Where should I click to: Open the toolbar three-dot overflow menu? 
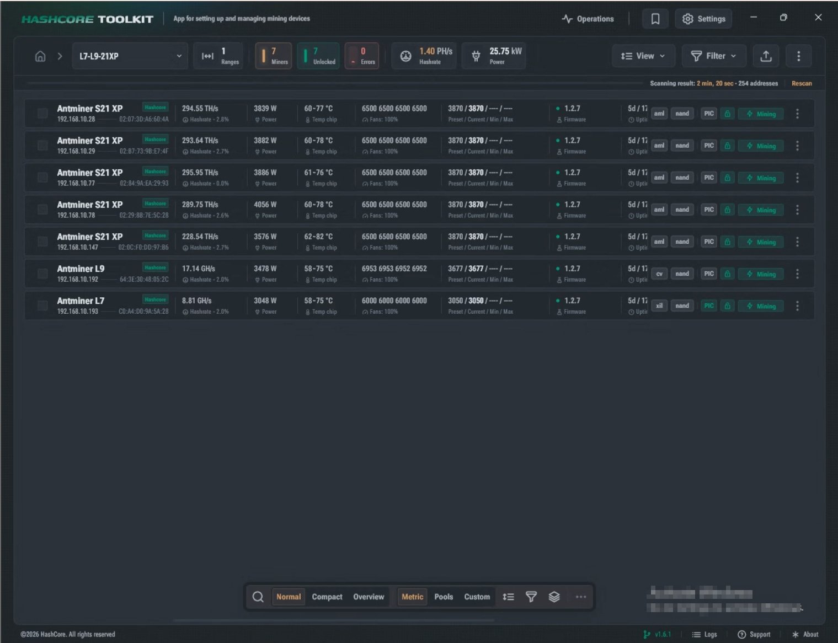coord(798,56)
